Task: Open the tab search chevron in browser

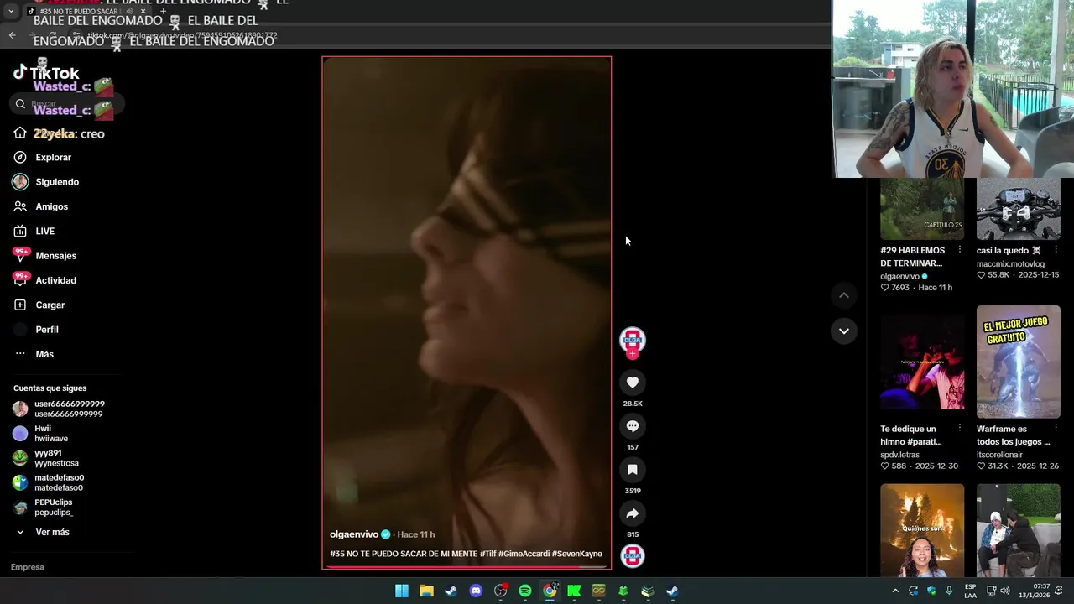Action: 11,11
